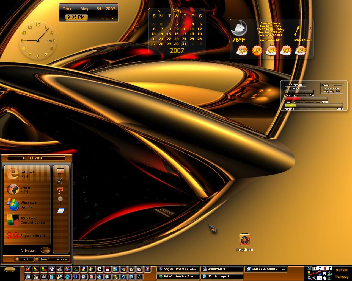Switch to the SS - Notepad taskbar window
Image resolution: width=352 pixels, height=281 pixels.
point(222,277)
